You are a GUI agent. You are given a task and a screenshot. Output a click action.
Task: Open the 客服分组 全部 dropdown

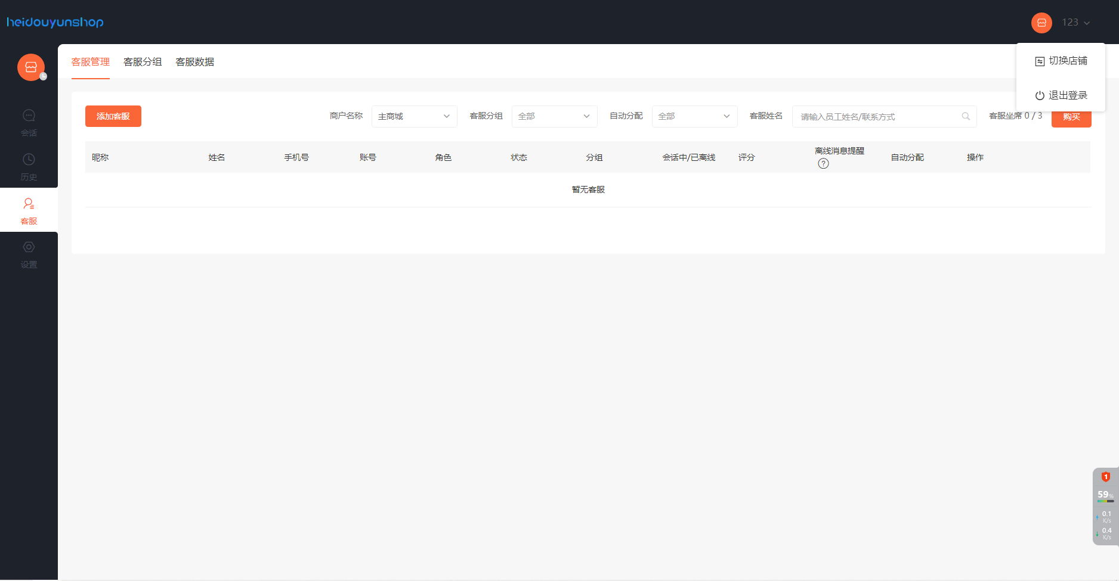(x=555, y=116)
